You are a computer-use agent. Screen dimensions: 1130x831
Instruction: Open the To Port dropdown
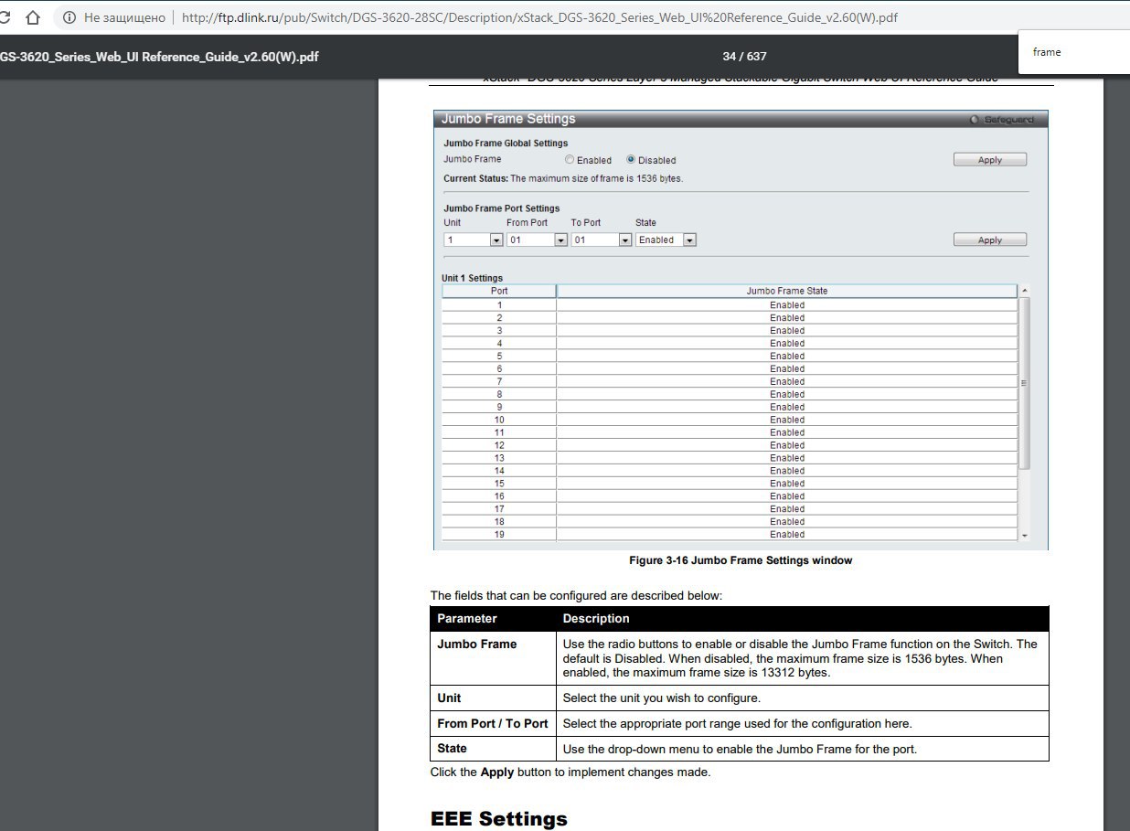[602, 240]
